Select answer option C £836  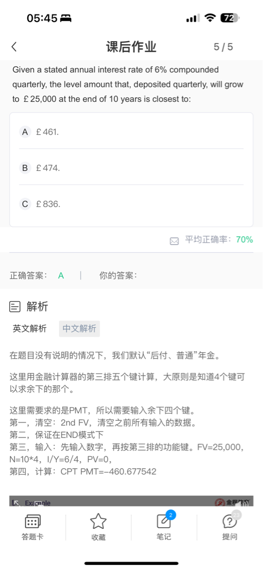(x=131, y=204)
